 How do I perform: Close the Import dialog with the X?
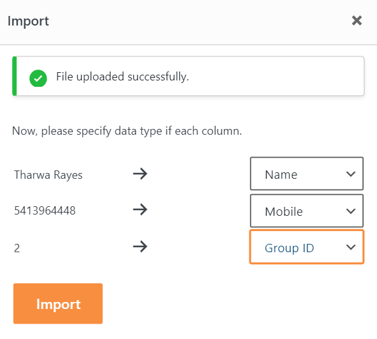(x=357, y=20)
